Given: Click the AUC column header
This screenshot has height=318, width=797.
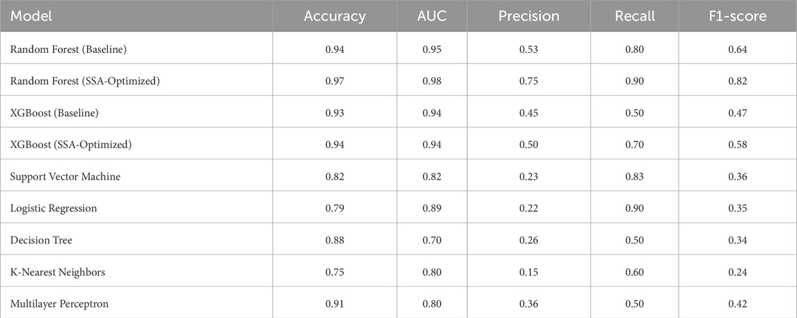Looking at the screenshot, I should coord(432,16).
